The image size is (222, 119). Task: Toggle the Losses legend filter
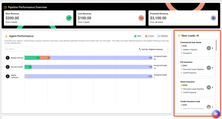tap(149, 36)
